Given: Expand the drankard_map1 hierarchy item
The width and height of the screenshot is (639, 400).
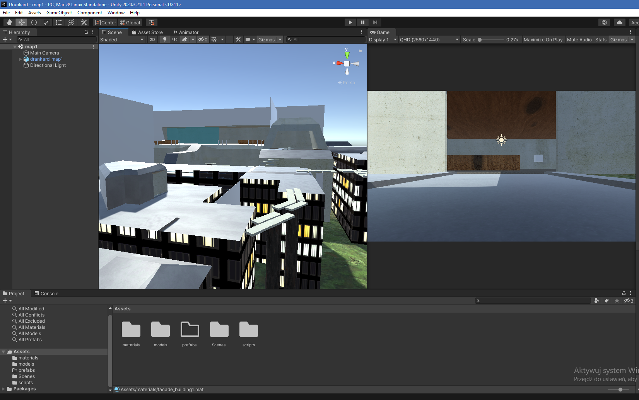Looking at the screenshot, I should click(20, 59).
